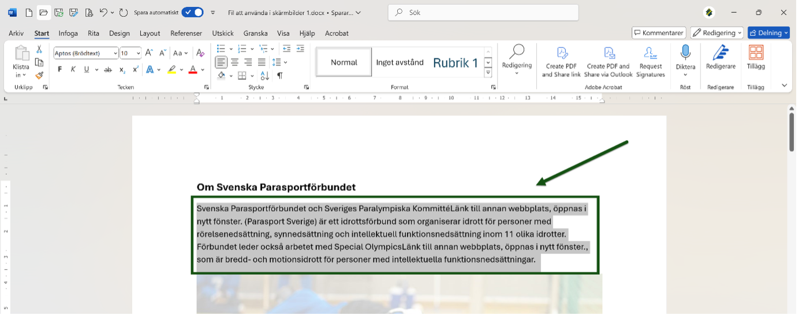This screenshot has width=799, height=315.
Task: Align text right
Action: tap(248, 62)
